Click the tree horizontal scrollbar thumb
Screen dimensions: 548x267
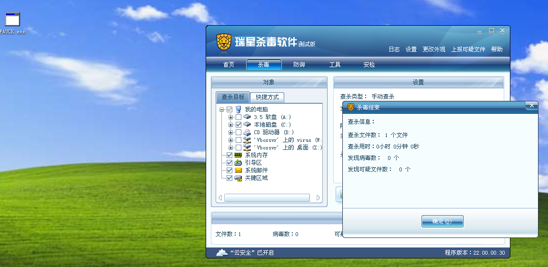[x=267, y=198]
